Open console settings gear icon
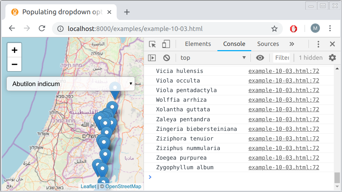Viewport: 342px width, 192px height. pyautogui.click(x=332, y=58)
